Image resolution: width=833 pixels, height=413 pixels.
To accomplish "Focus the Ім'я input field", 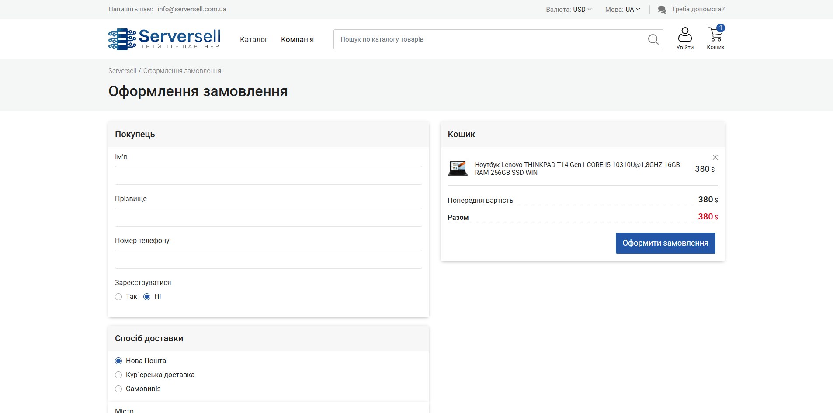I will coord(268,175).
